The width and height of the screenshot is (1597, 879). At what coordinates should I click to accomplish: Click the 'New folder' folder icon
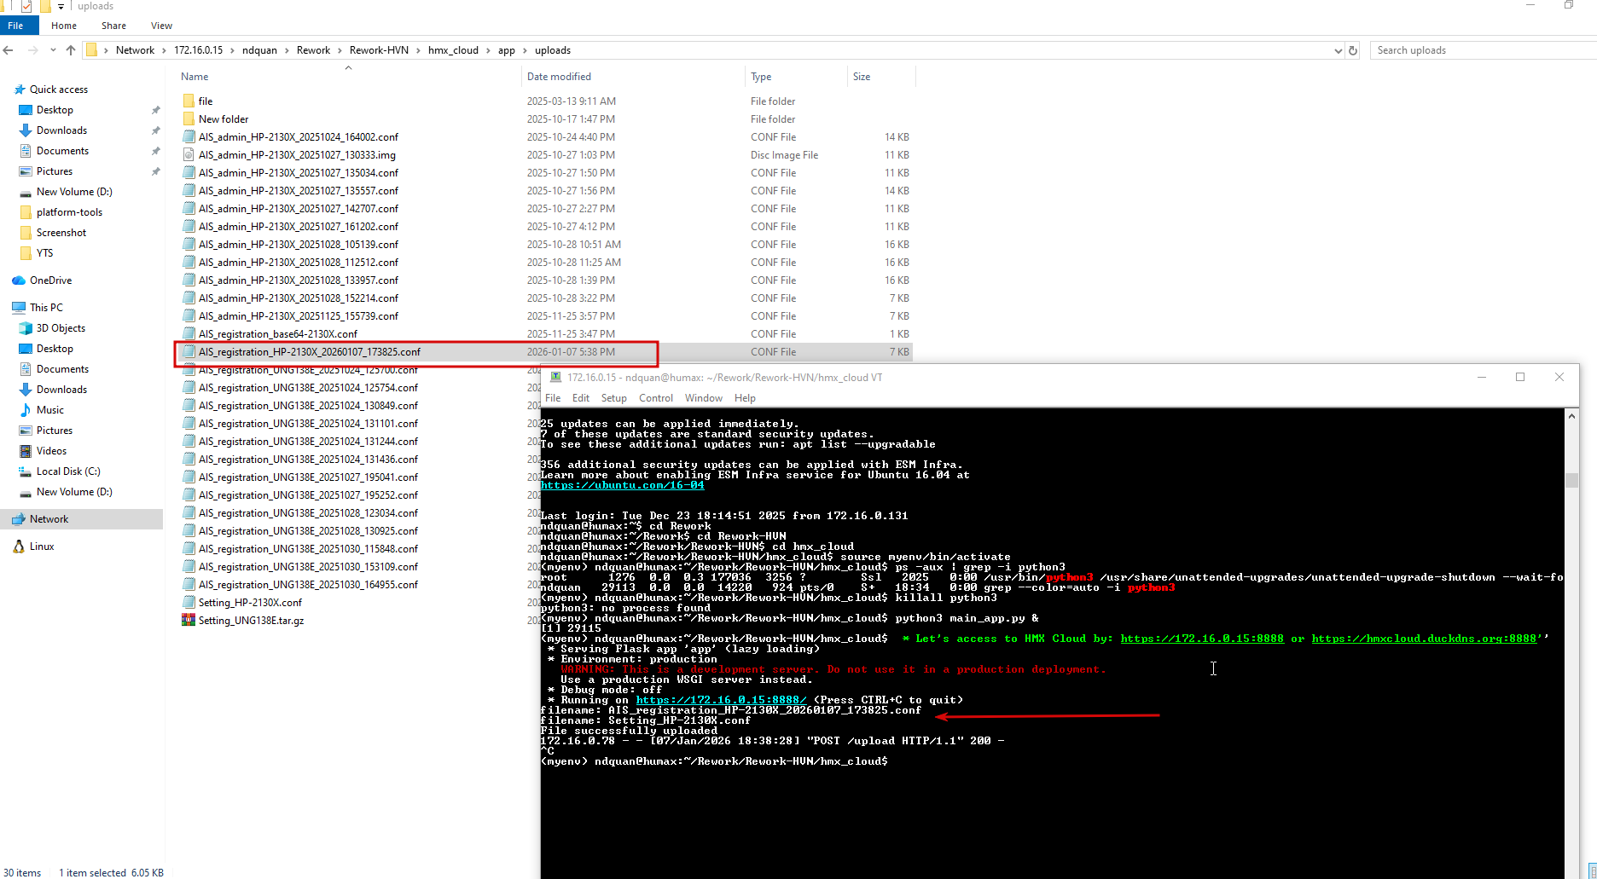click(189, 119)
